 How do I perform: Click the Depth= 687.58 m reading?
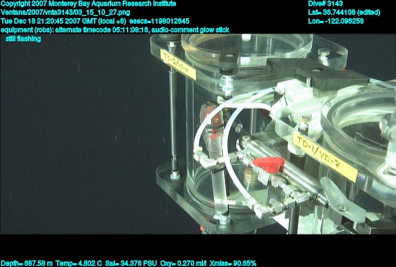pyautogui.click(x=27, y=263)
